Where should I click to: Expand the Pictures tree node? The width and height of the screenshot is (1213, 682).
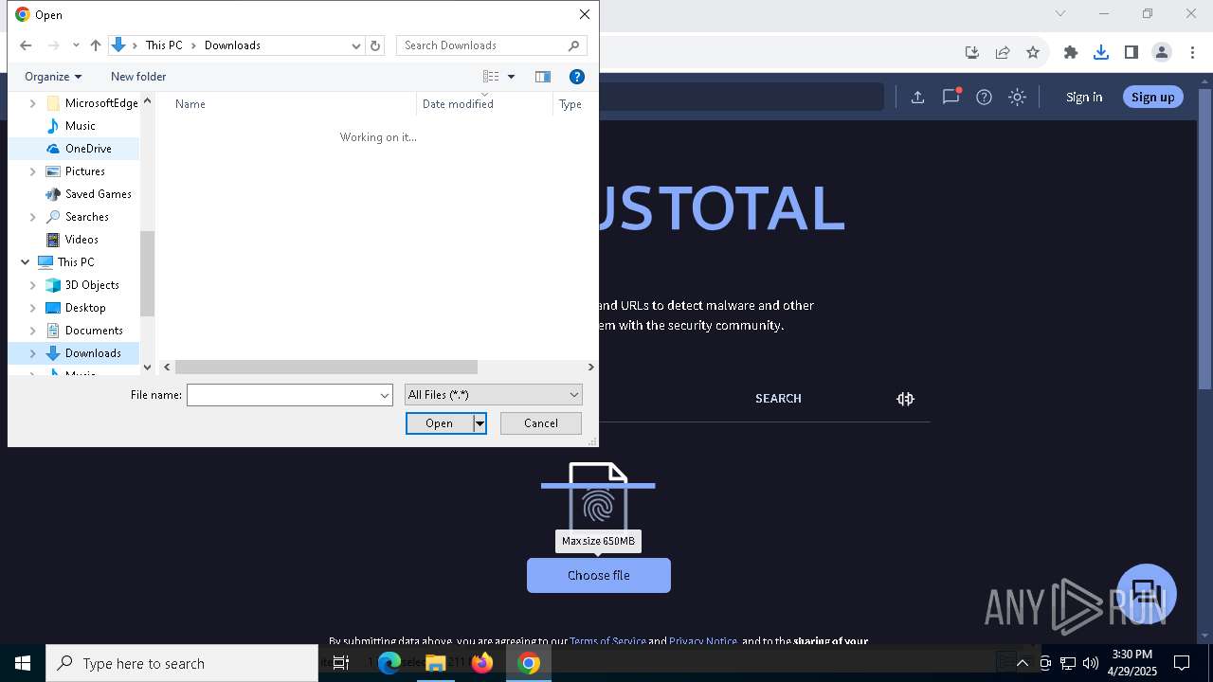(33, 171)
